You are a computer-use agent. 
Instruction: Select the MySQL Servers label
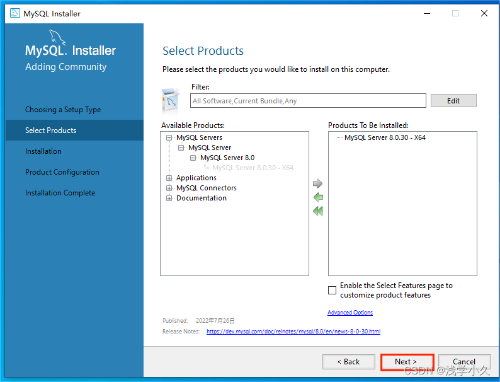(x=199, y=137)
